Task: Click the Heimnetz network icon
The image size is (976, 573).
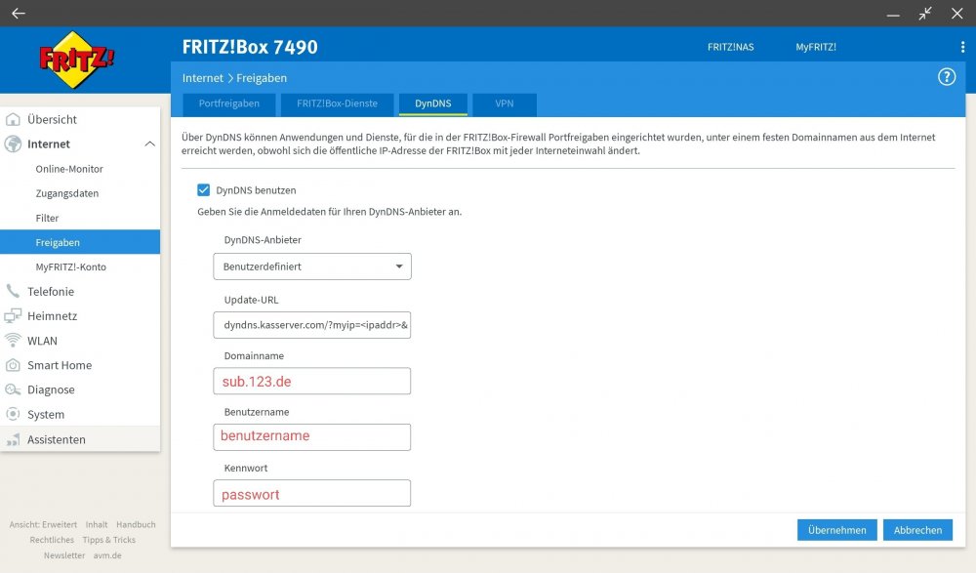Action: [x=13, y=315]
